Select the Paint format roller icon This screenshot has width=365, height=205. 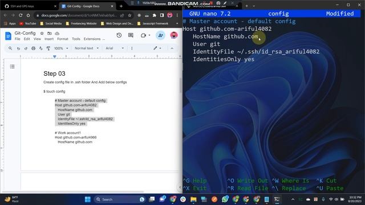(48, 48)
